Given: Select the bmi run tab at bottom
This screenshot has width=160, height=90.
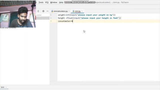Looking at the screenshot, I should (x=2, y=87).
